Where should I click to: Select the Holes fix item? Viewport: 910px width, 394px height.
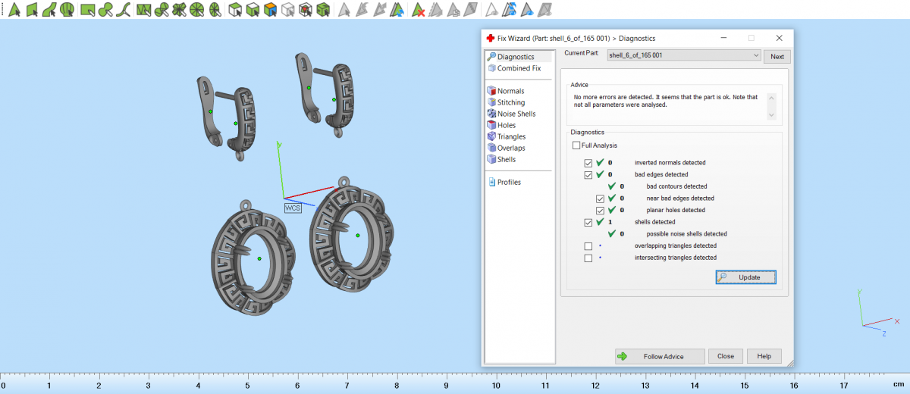coord(506,125)
